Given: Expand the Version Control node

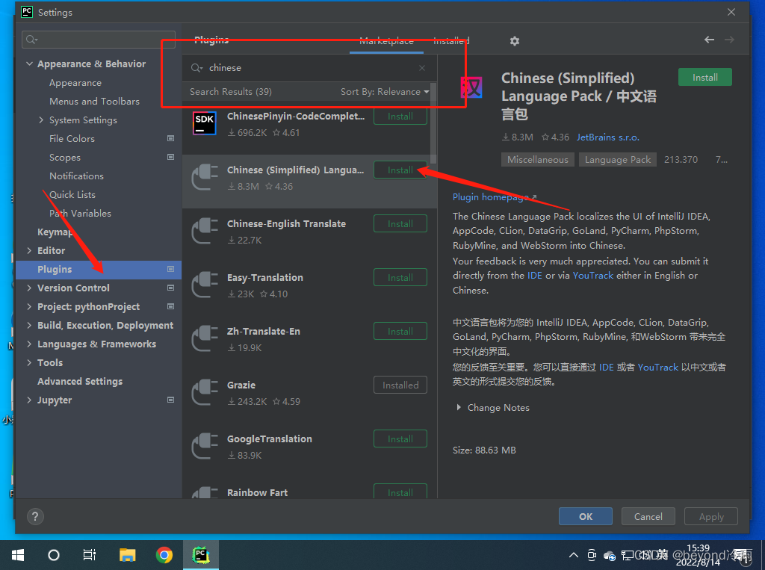Looking at the screenshot, I should [x=29, y=288].
